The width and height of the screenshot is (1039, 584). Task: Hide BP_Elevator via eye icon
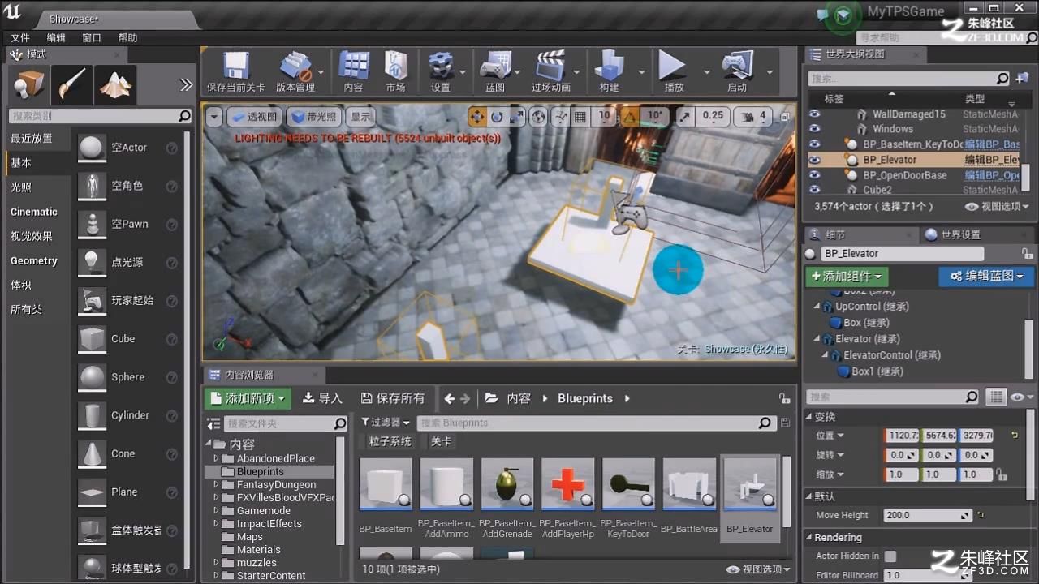(814, 160)
